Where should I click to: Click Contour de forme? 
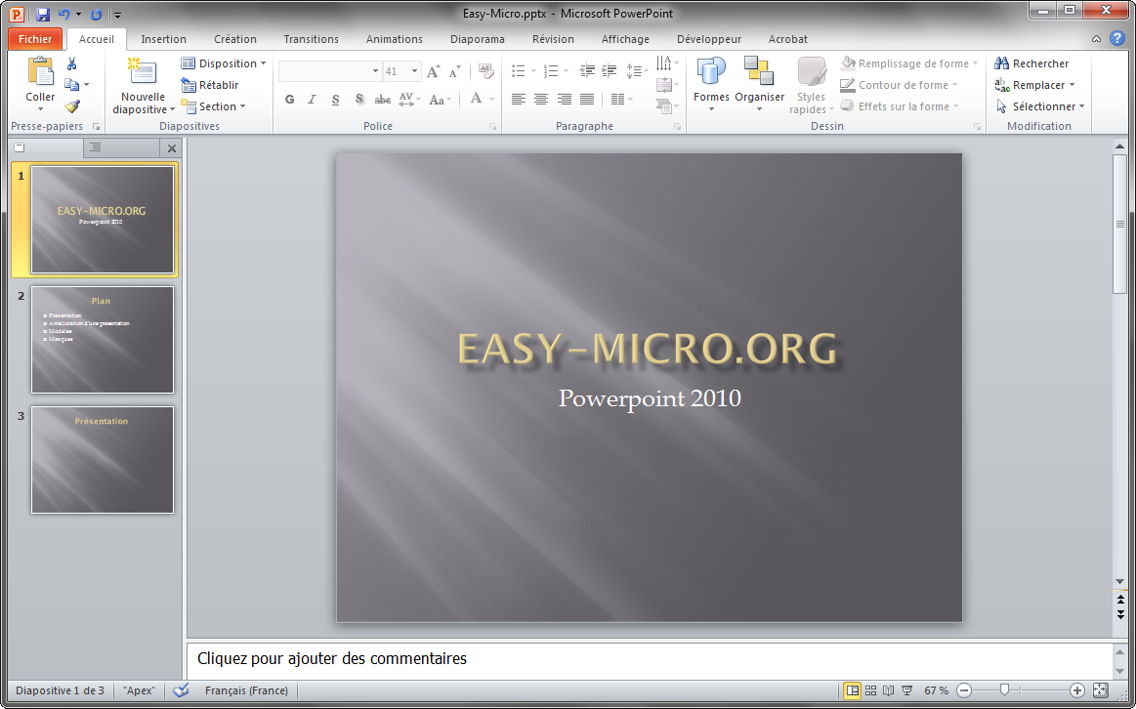pyautogui.click(x=899, y=85)
